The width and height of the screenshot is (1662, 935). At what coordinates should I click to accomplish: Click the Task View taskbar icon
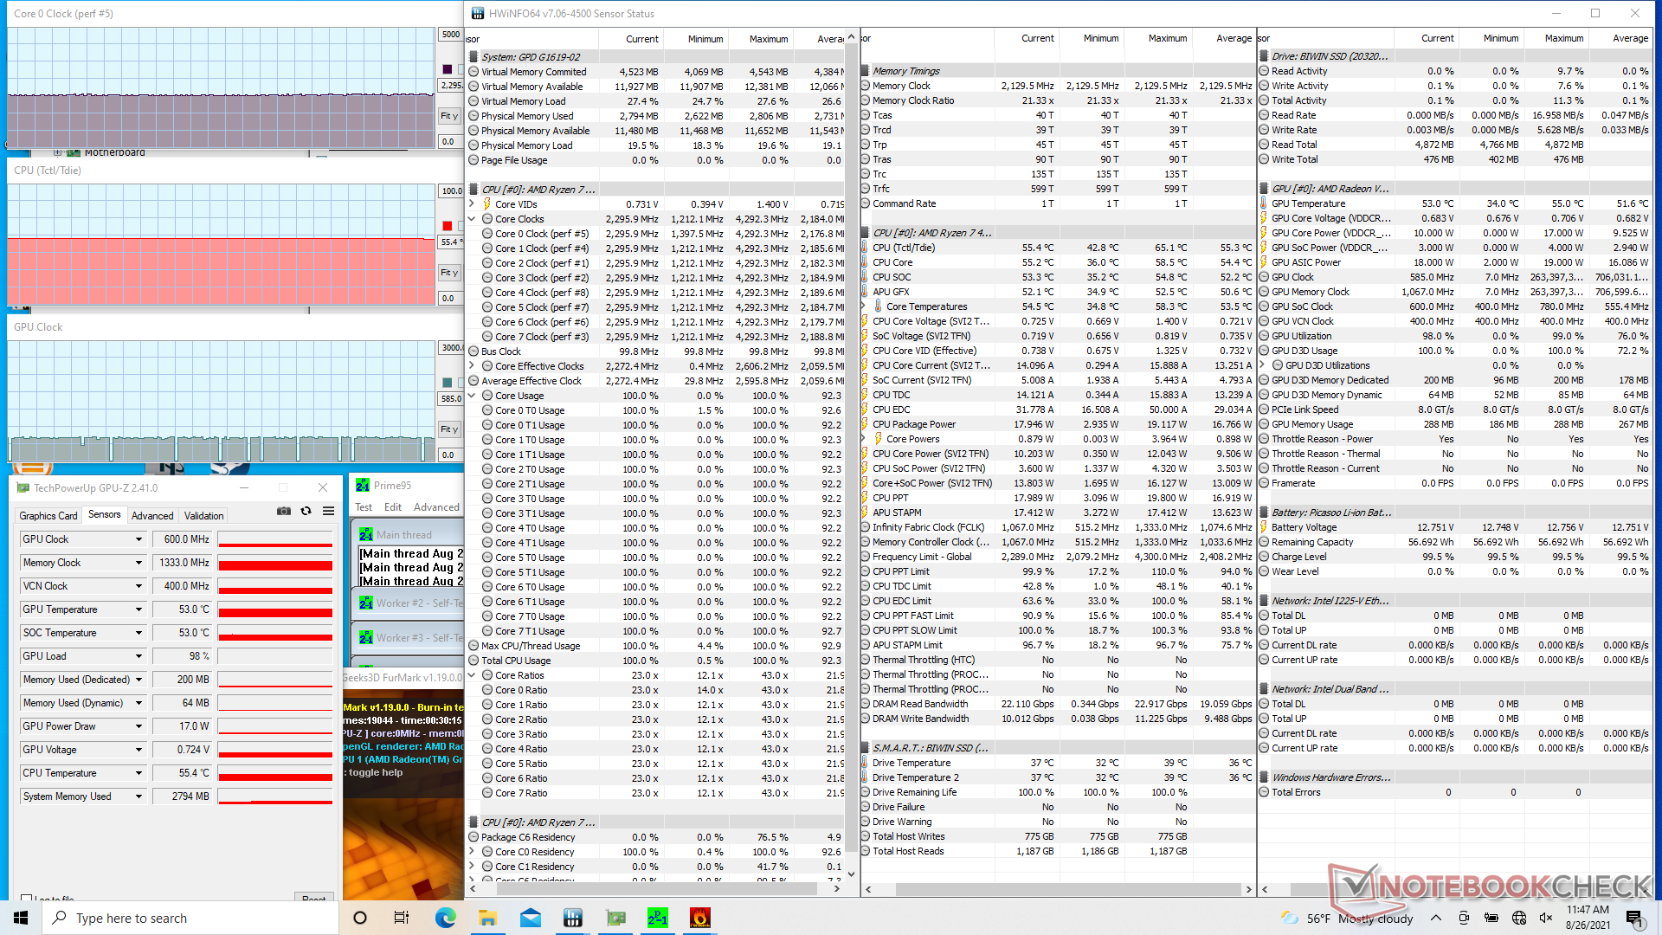(402, 918)
